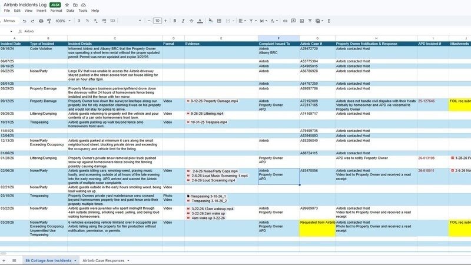This screenshot has height=265, width=471.
Task: Expand the 86 Cottage Ave Incidents tab menu
Action: point(75,260)
